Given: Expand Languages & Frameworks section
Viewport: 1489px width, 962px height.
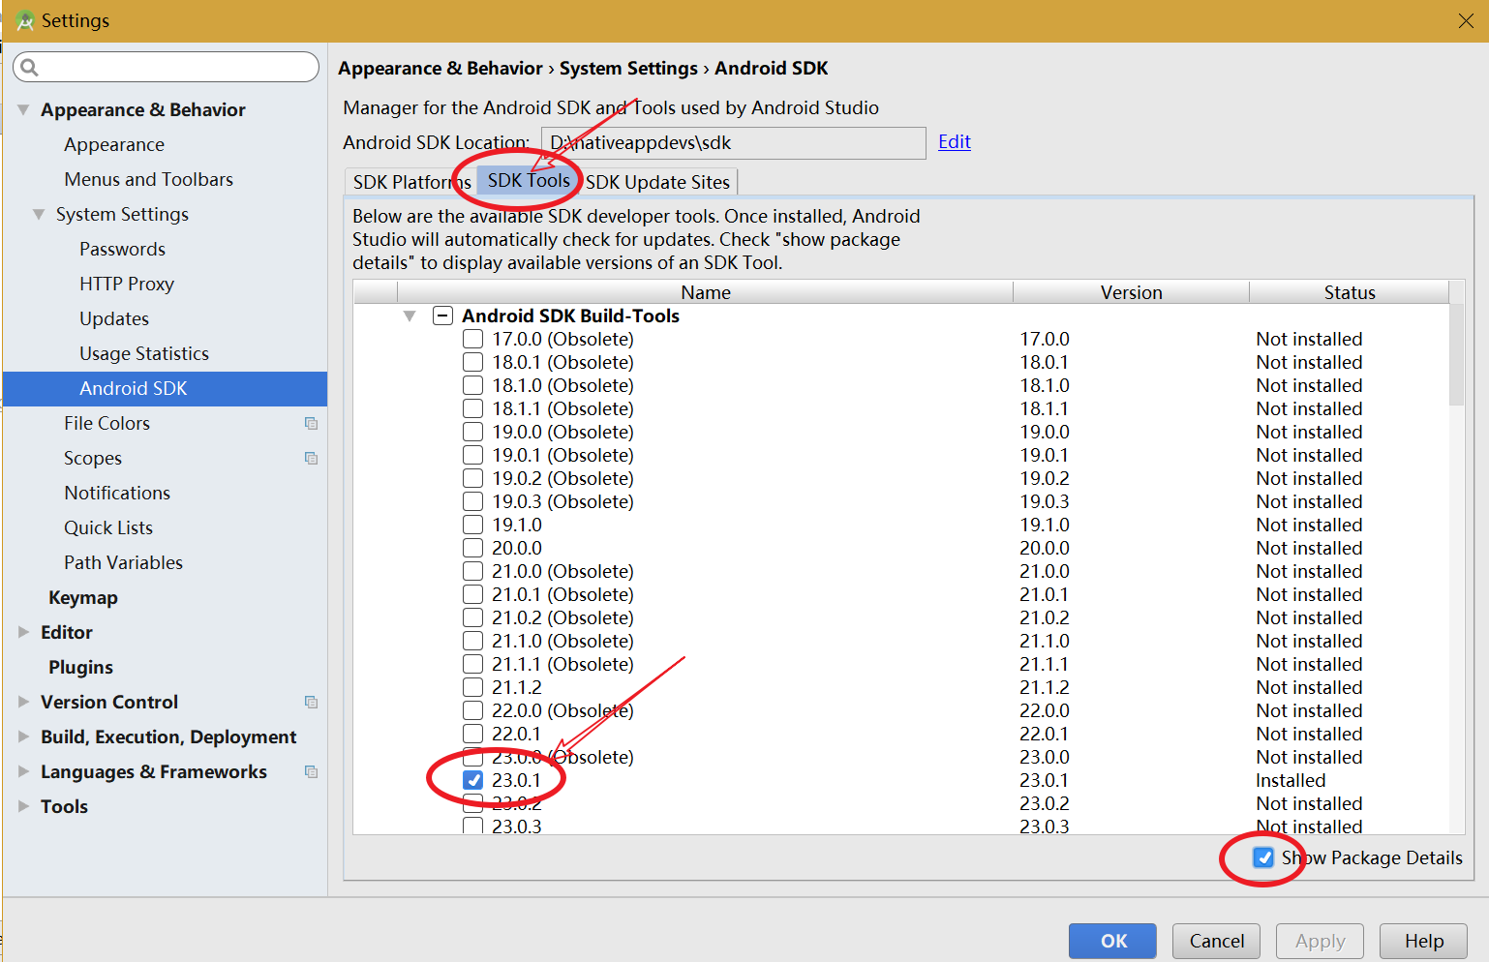Looking at the screenshot, I should point(23,771).
